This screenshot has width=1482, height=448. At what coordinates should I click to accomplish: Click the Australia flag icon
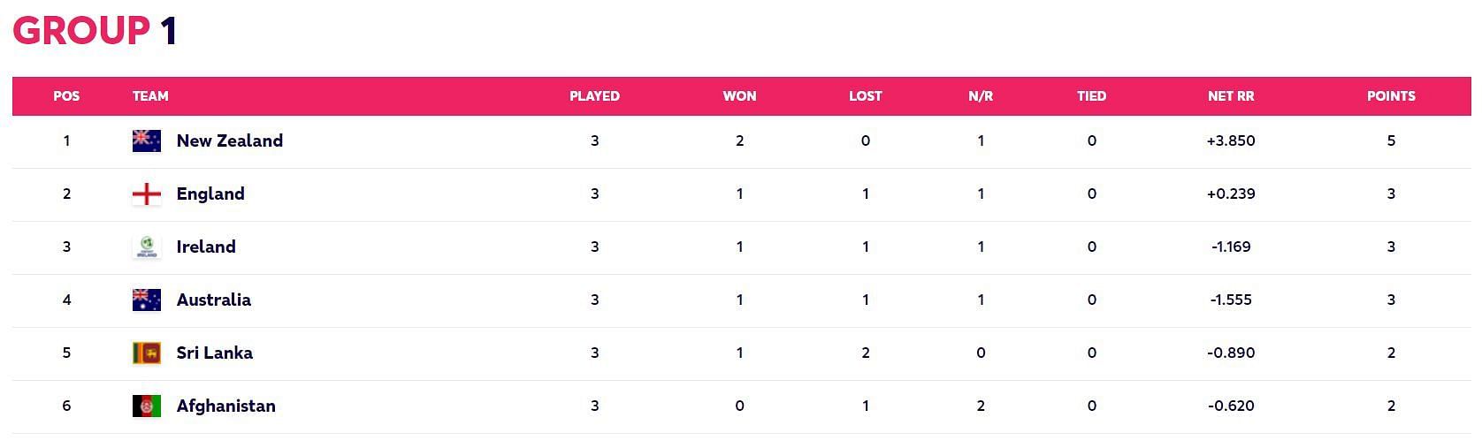click(x=146, y=300)
